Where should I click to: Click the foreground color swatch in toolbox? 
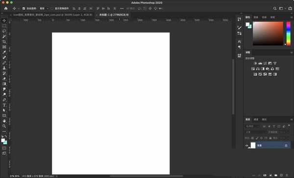click(x=3, y=140)
